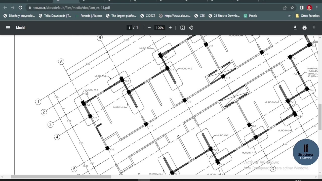Open CTE bookmark

click(199, 16)
